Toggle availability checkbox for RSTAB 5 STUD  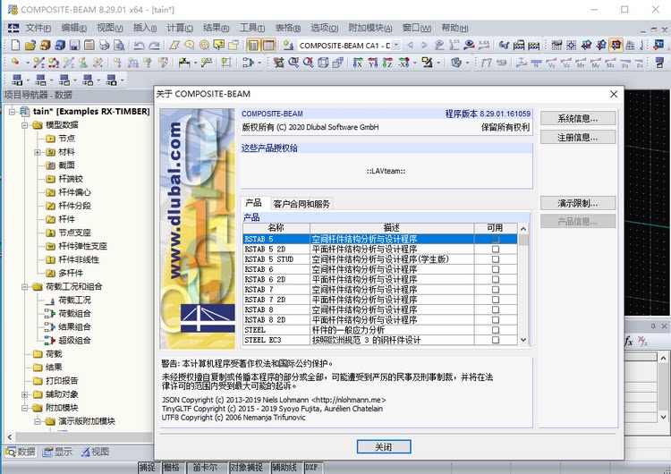[496, 259]
